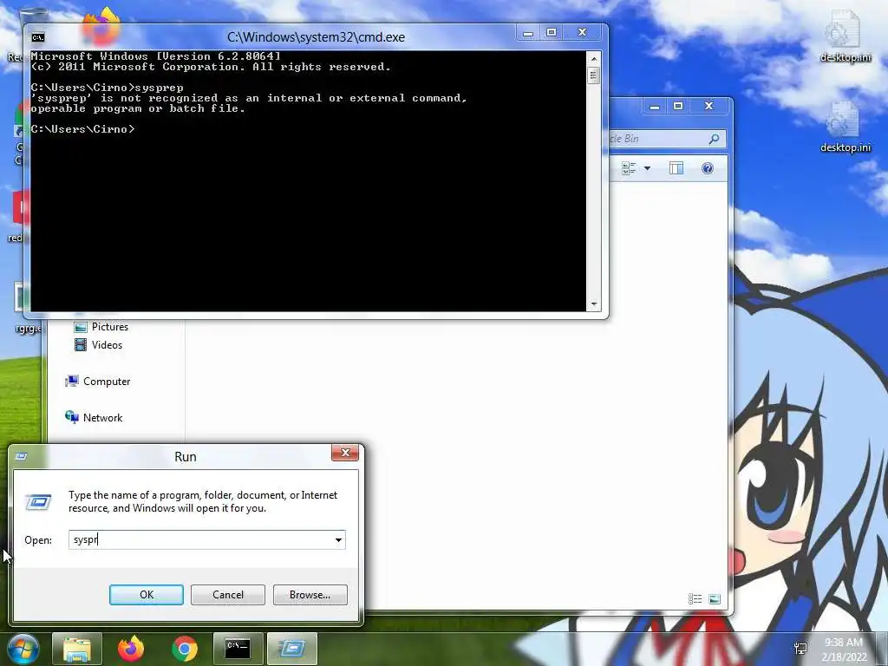Open Browse... in the Run dialog

pyautogui.click(x=310, y=595)
